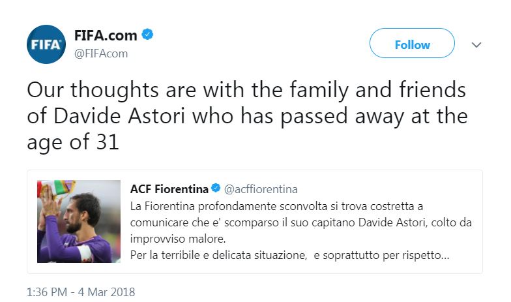Click the verified badge beside FIFA.com
511x302 pixels.
point(148,35)
